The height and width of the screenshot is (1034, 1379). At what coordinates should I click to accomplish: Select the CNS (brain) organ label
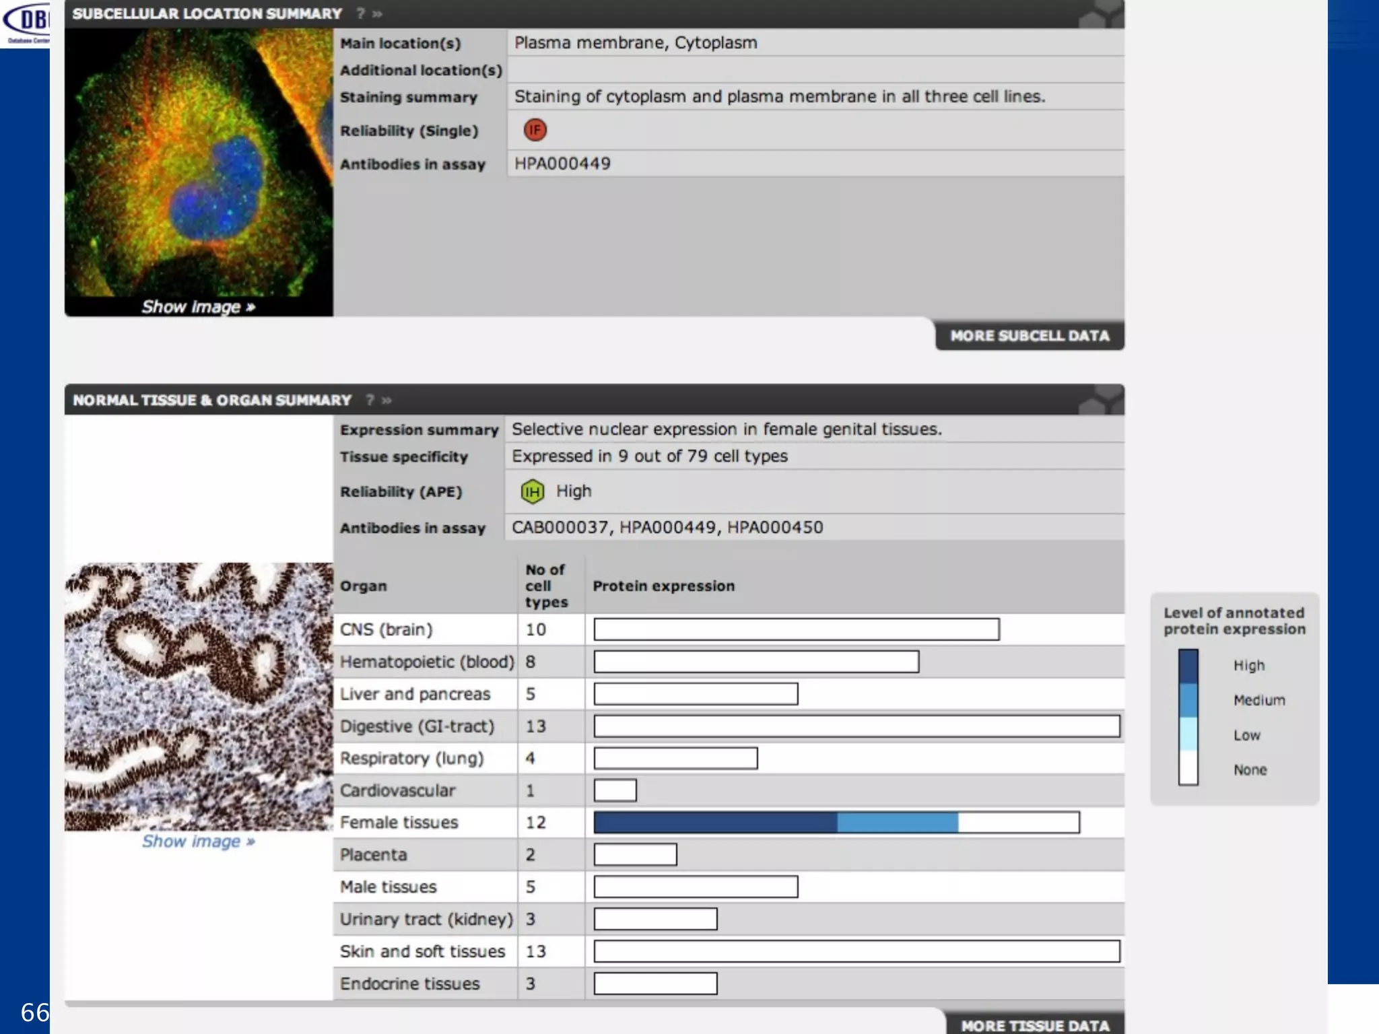click(386, 629)
